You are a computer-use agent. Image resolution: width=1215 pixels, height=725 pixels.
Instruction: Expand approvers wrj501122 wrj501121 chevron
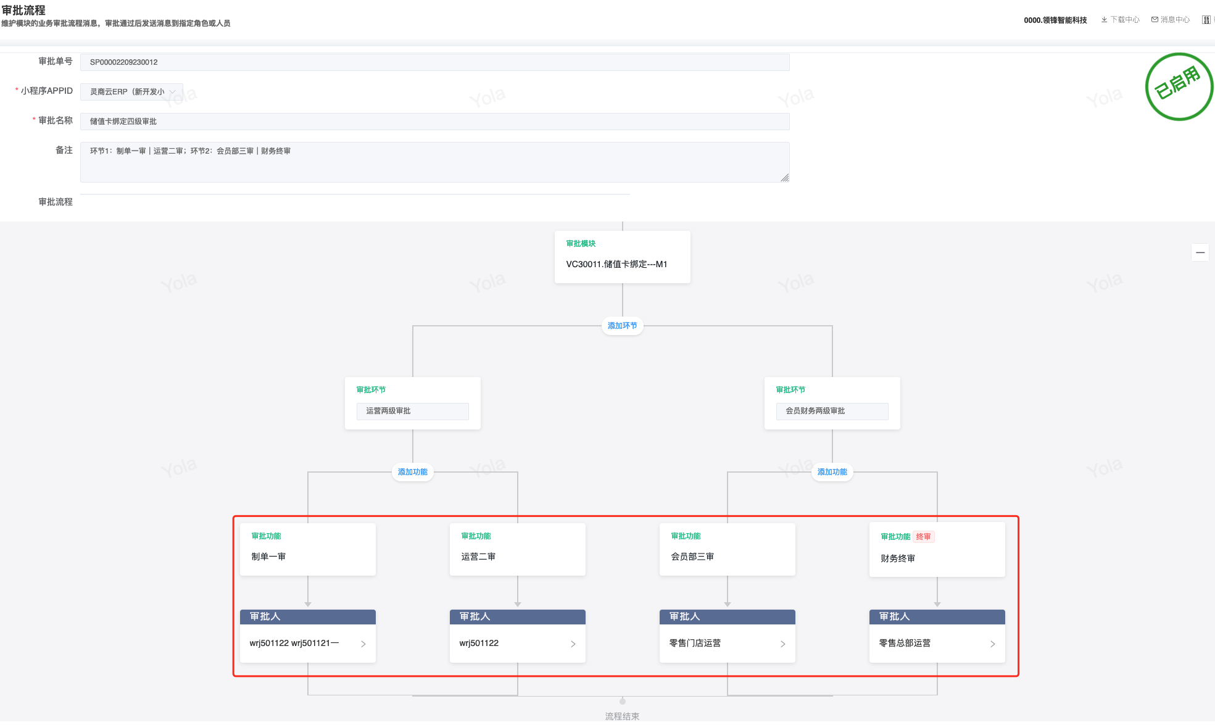point(363,644)
